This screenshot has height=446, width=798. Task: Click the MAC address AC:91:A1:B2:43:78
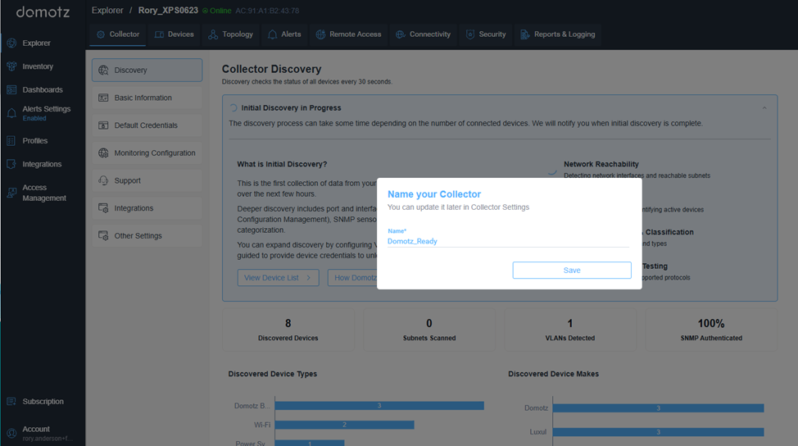click(267, 11)
